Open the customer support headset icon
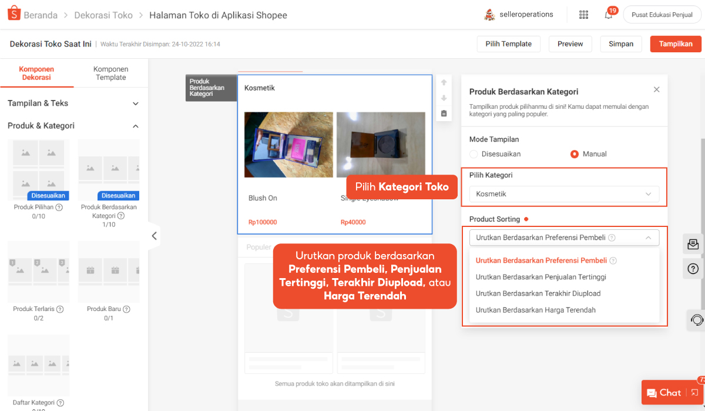The width and height of the screenshot is (705, 411). tap(697, 320)
